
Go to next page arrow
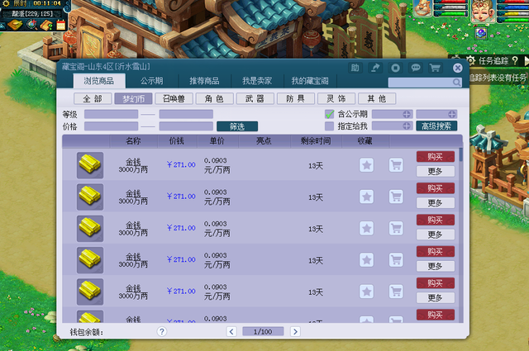coord(295,331)
